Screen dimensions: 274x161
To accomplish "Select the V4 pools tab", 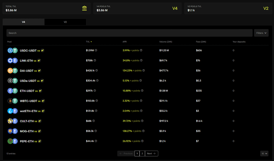I will coord(23,22).
